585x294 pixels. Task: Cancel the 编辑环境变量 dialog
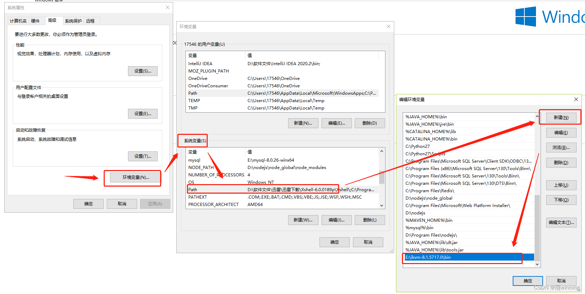(x=561, y=281)
